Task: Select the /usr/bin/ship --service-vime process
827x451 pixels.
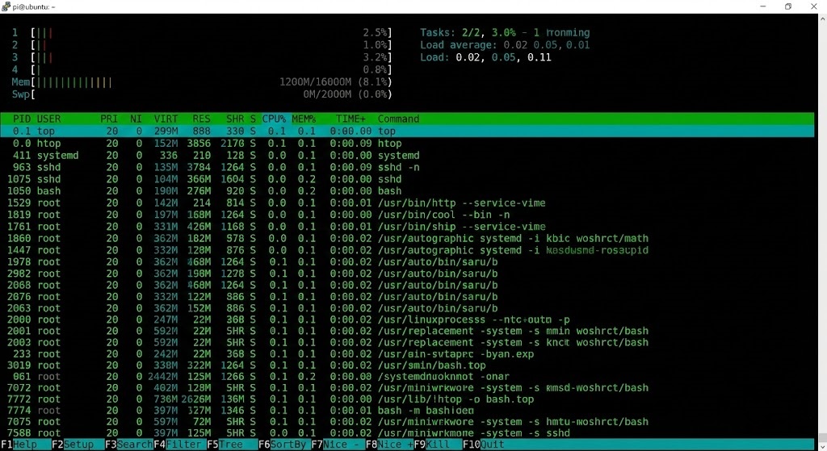Action: coord(407,227)
